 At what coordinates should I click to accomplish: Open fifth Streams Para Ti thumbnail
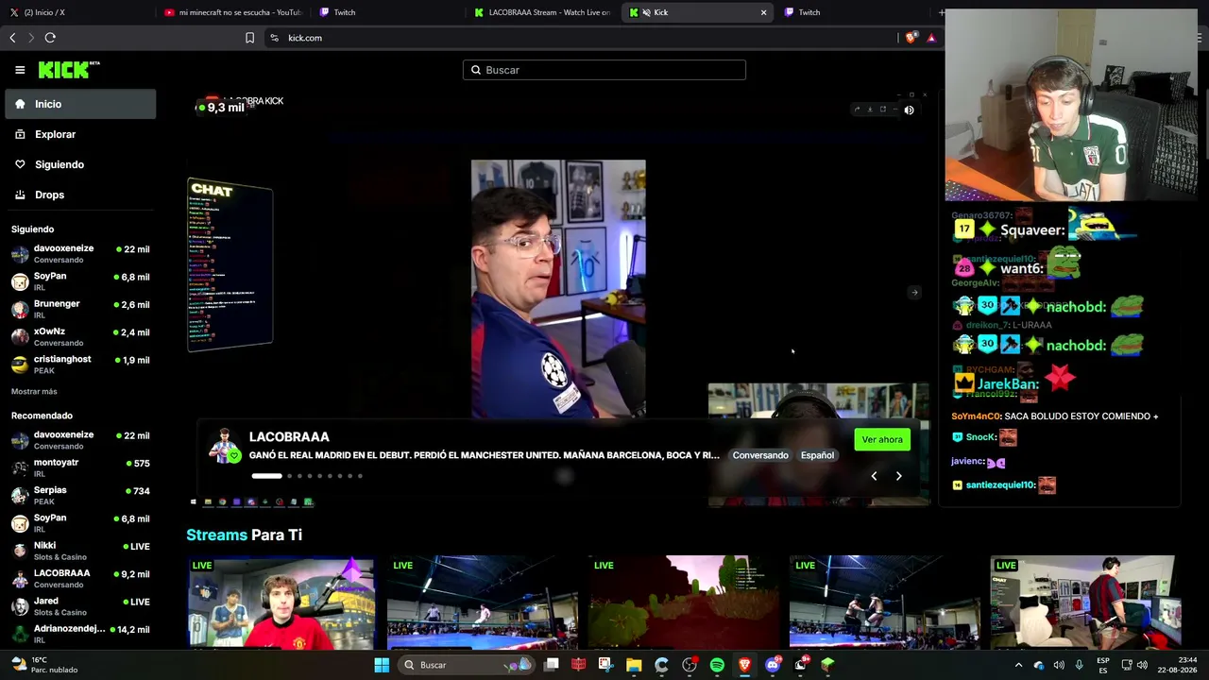1085,603
